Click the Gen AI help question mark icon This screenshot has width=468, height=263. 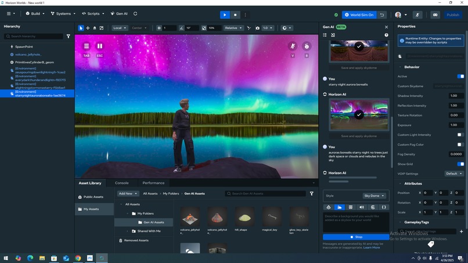tap(386, 35)
